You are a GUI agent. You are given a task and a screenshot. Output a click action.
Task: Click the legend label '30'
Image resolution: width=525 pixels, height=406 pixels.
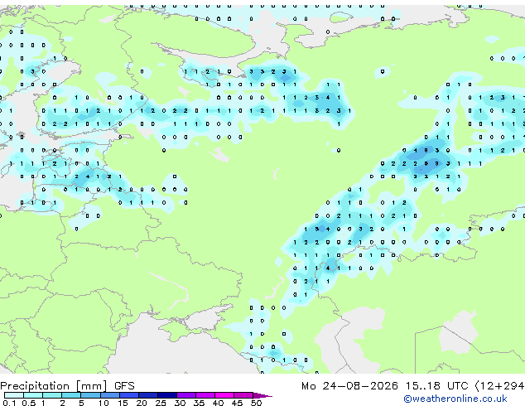tap(180, 403)
